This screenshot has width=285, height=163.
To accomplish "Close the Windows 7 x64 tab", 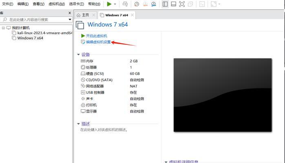I will click(133, 15).
